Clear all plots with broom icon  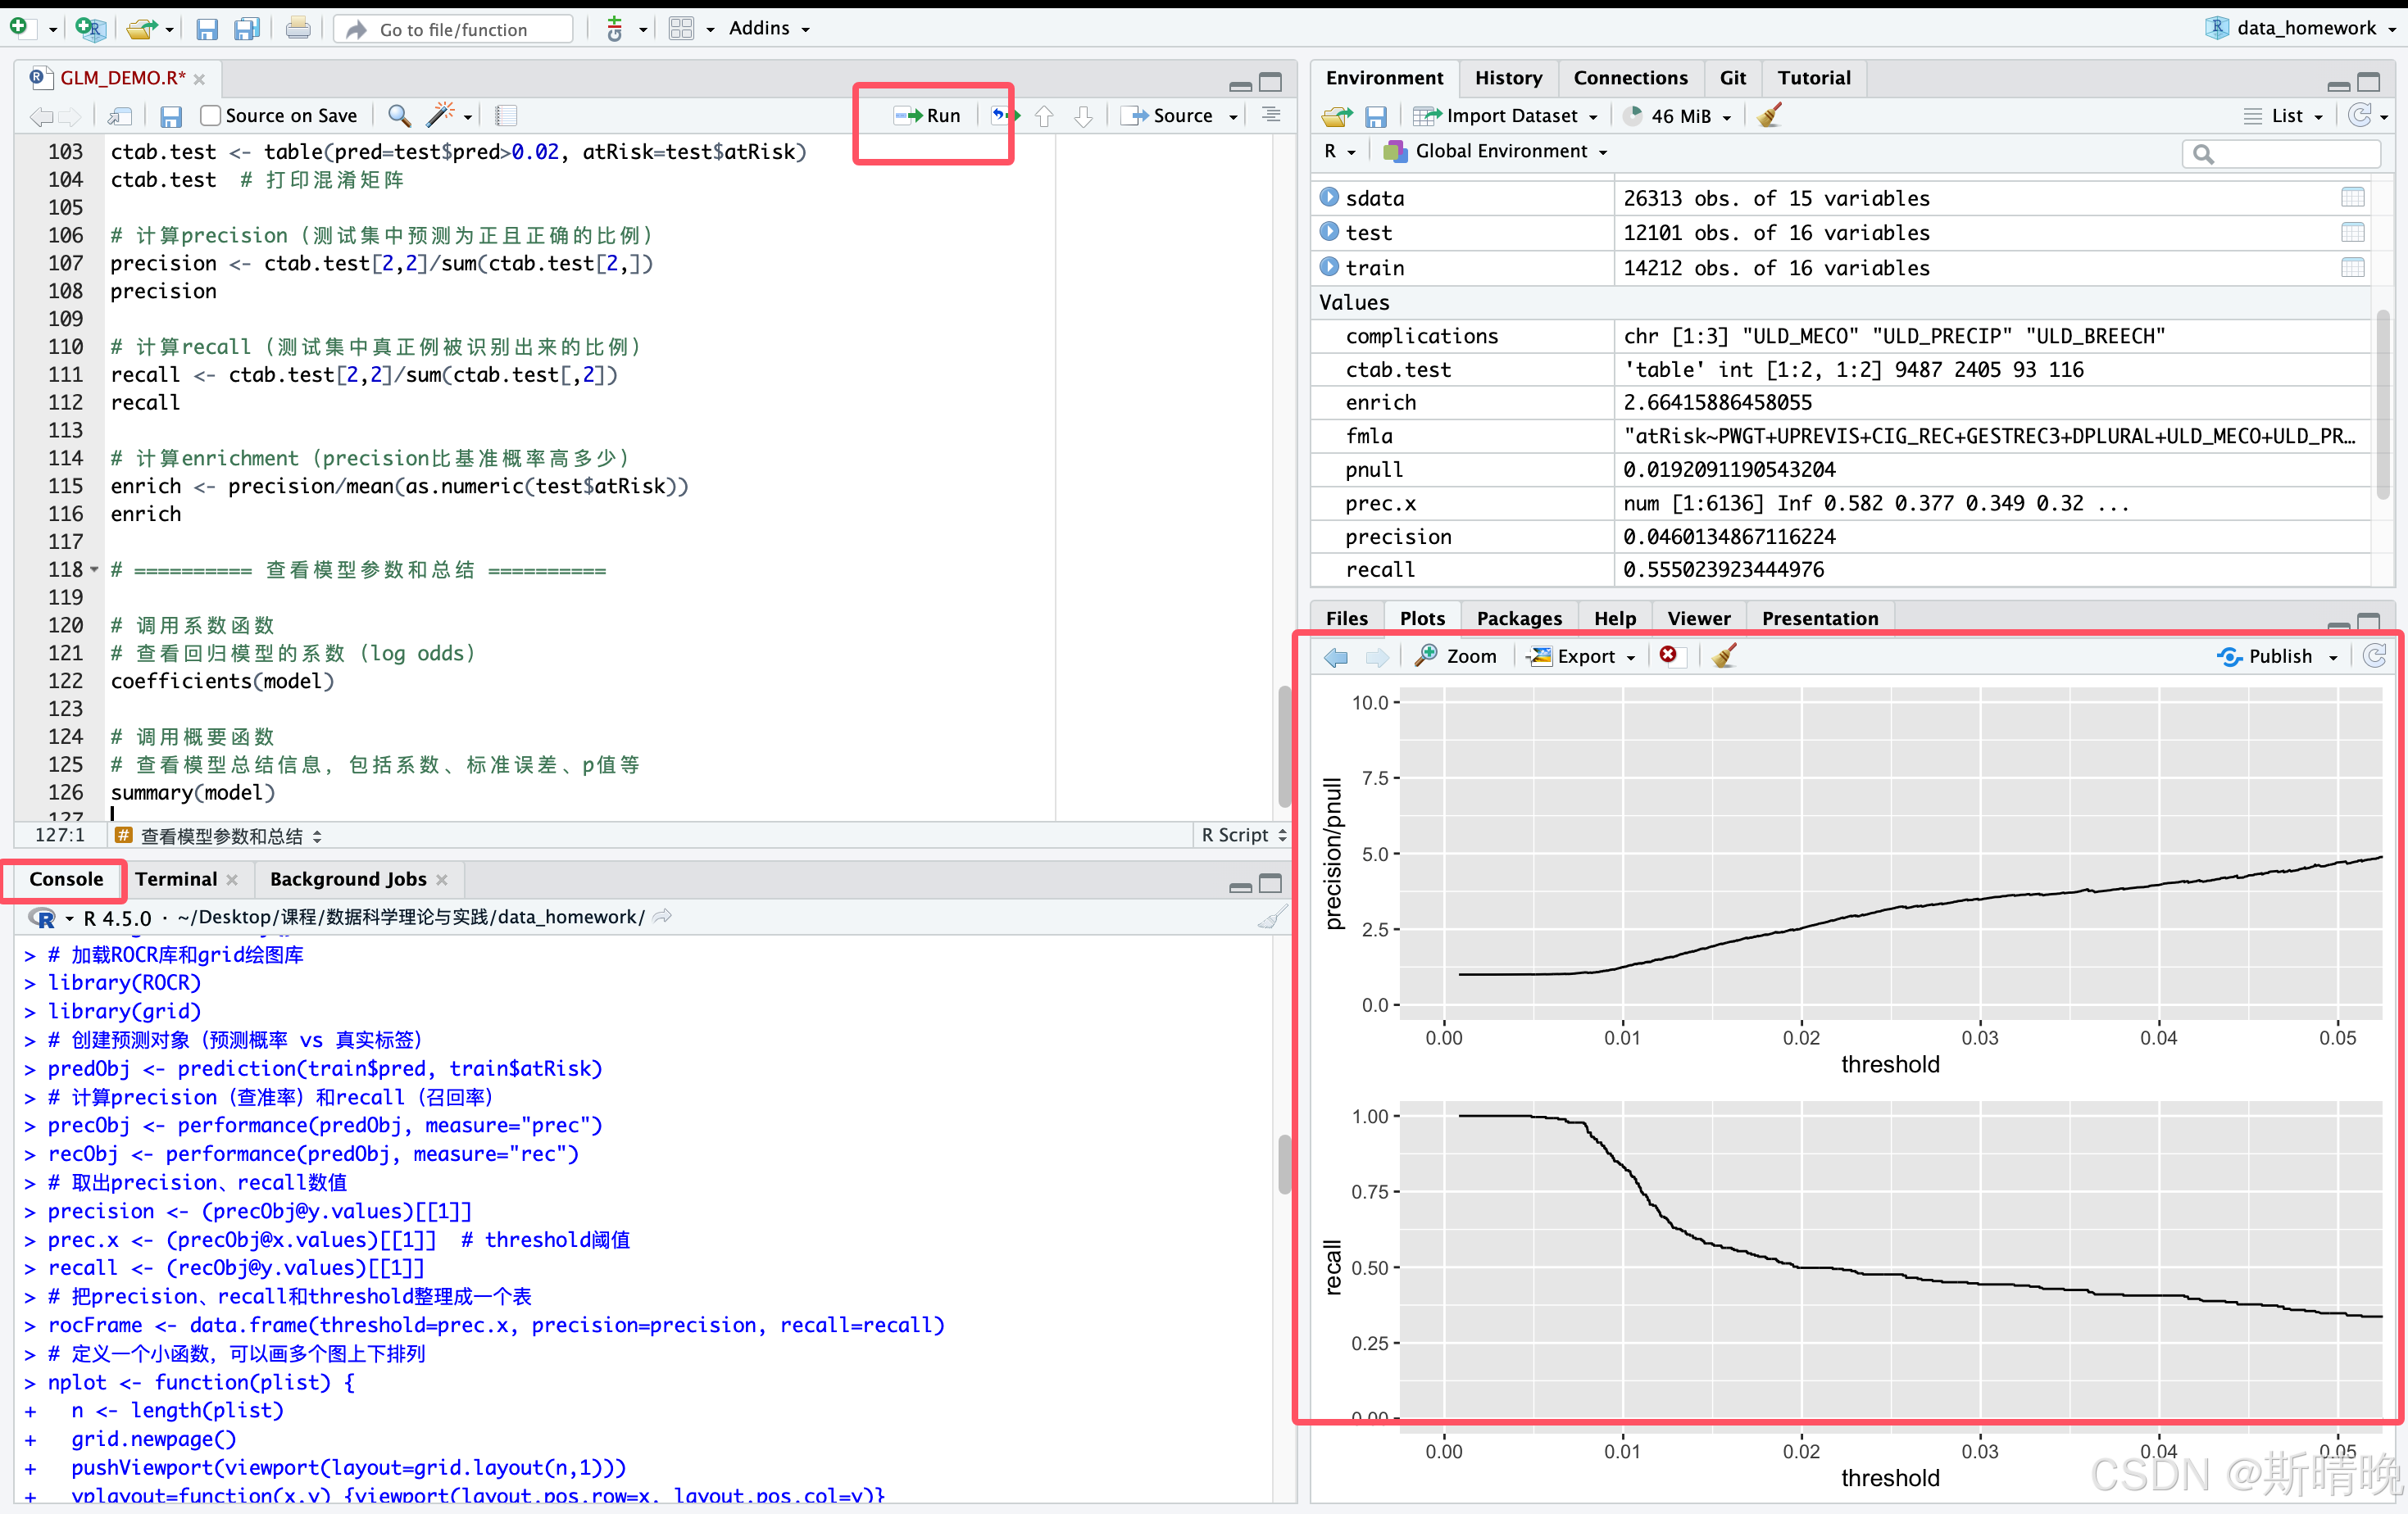click(x=1724, y=655)
